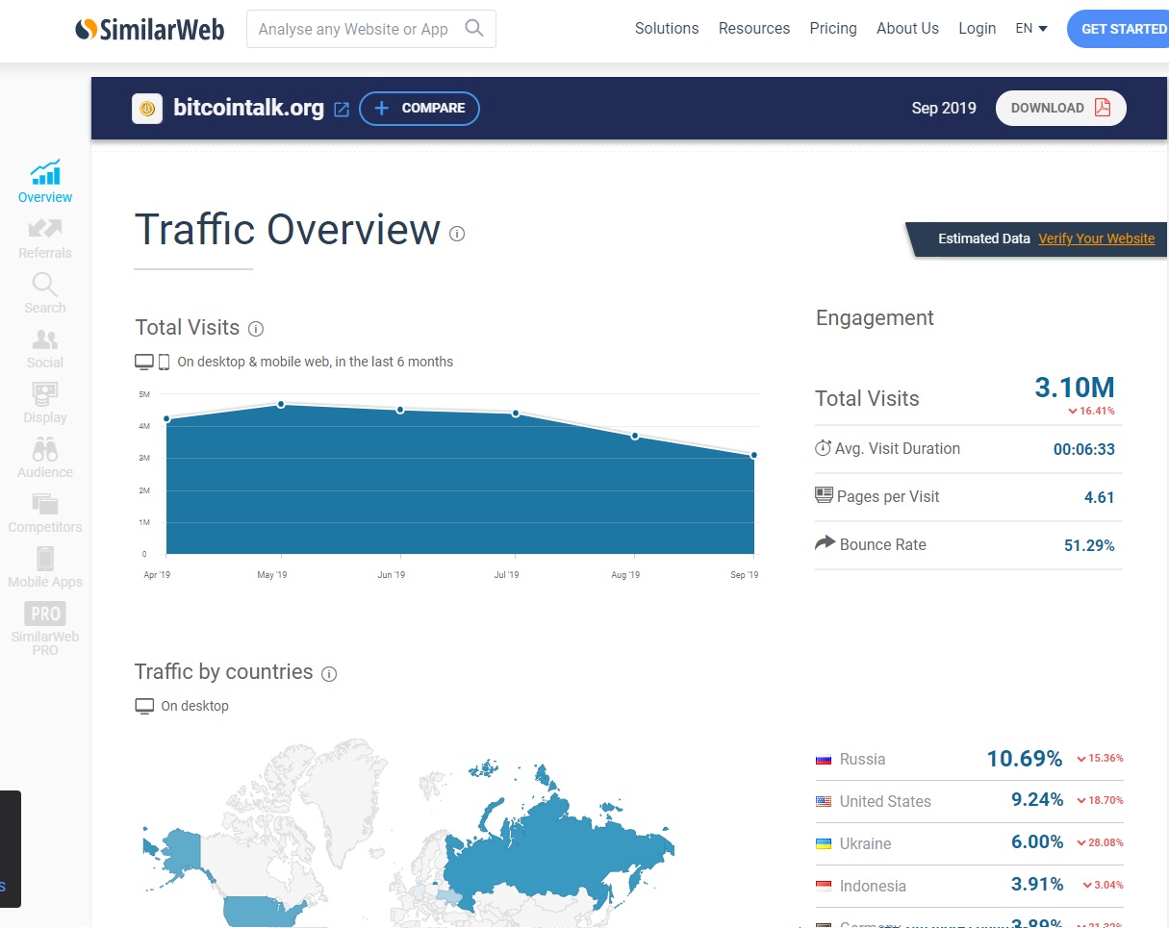Click the Avg. Visit Duration clock icon
Screen dimensions: 1169x928
pyautogui.click(x=823, y=448)
